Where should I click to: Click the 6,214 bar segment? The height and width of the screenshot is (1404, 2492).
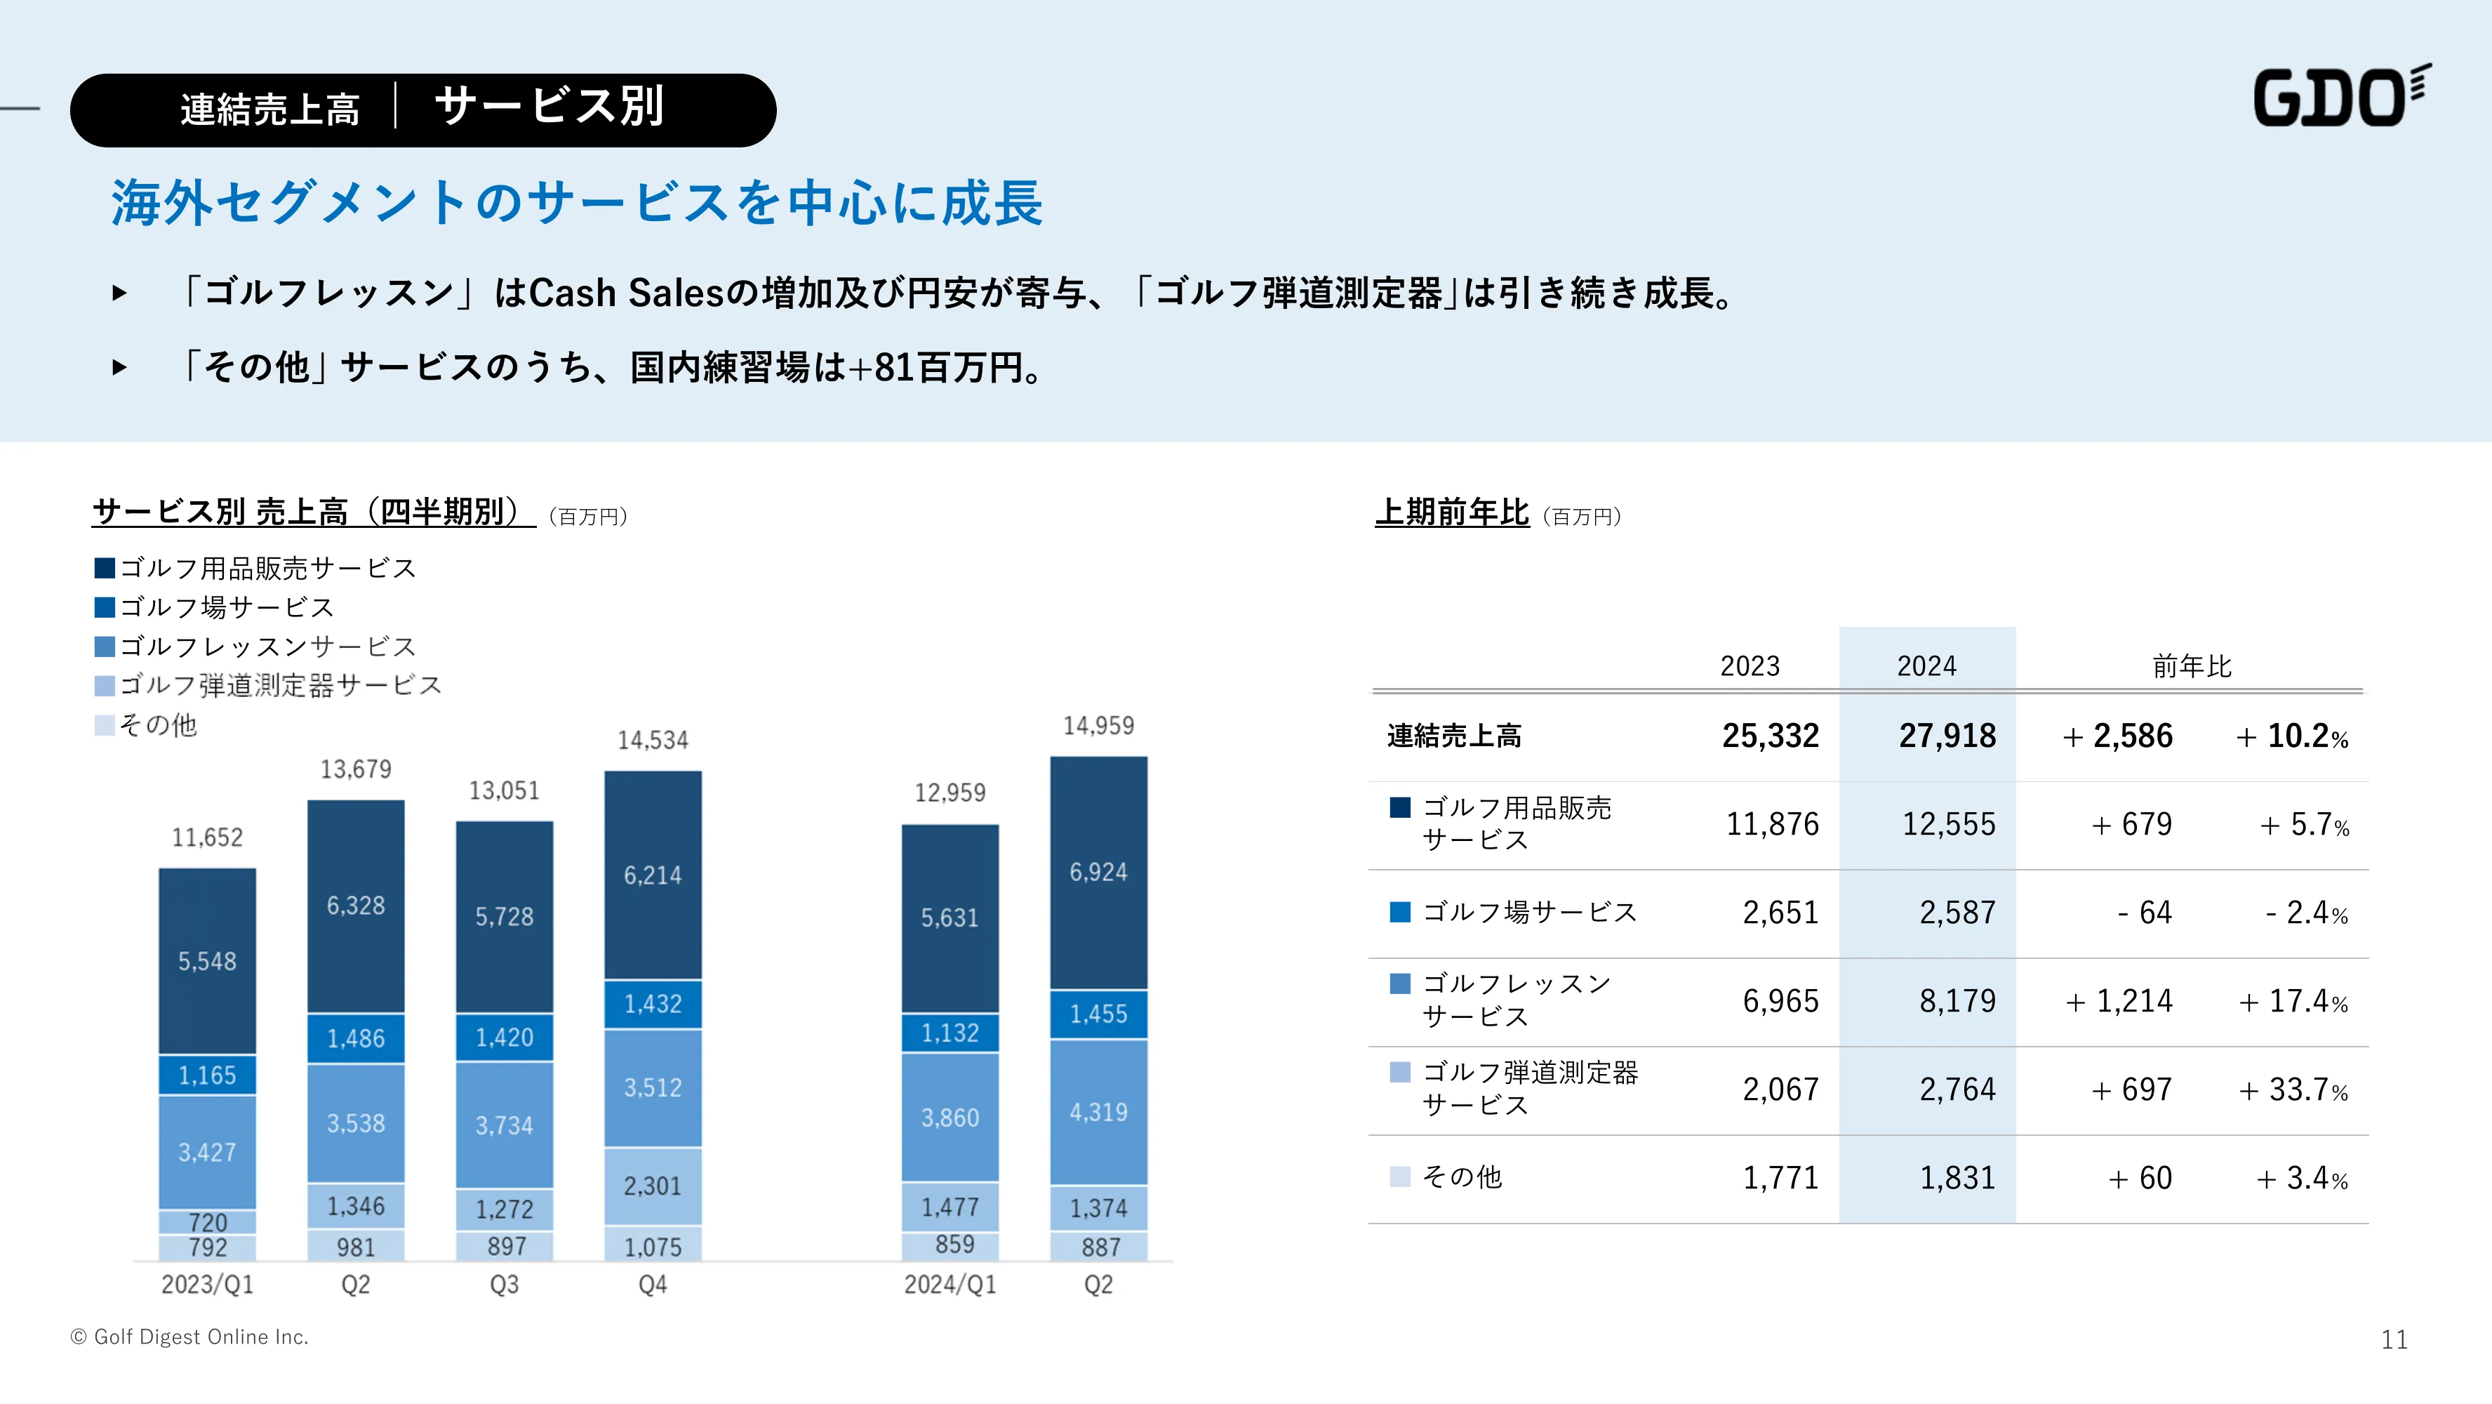(653, 875)
